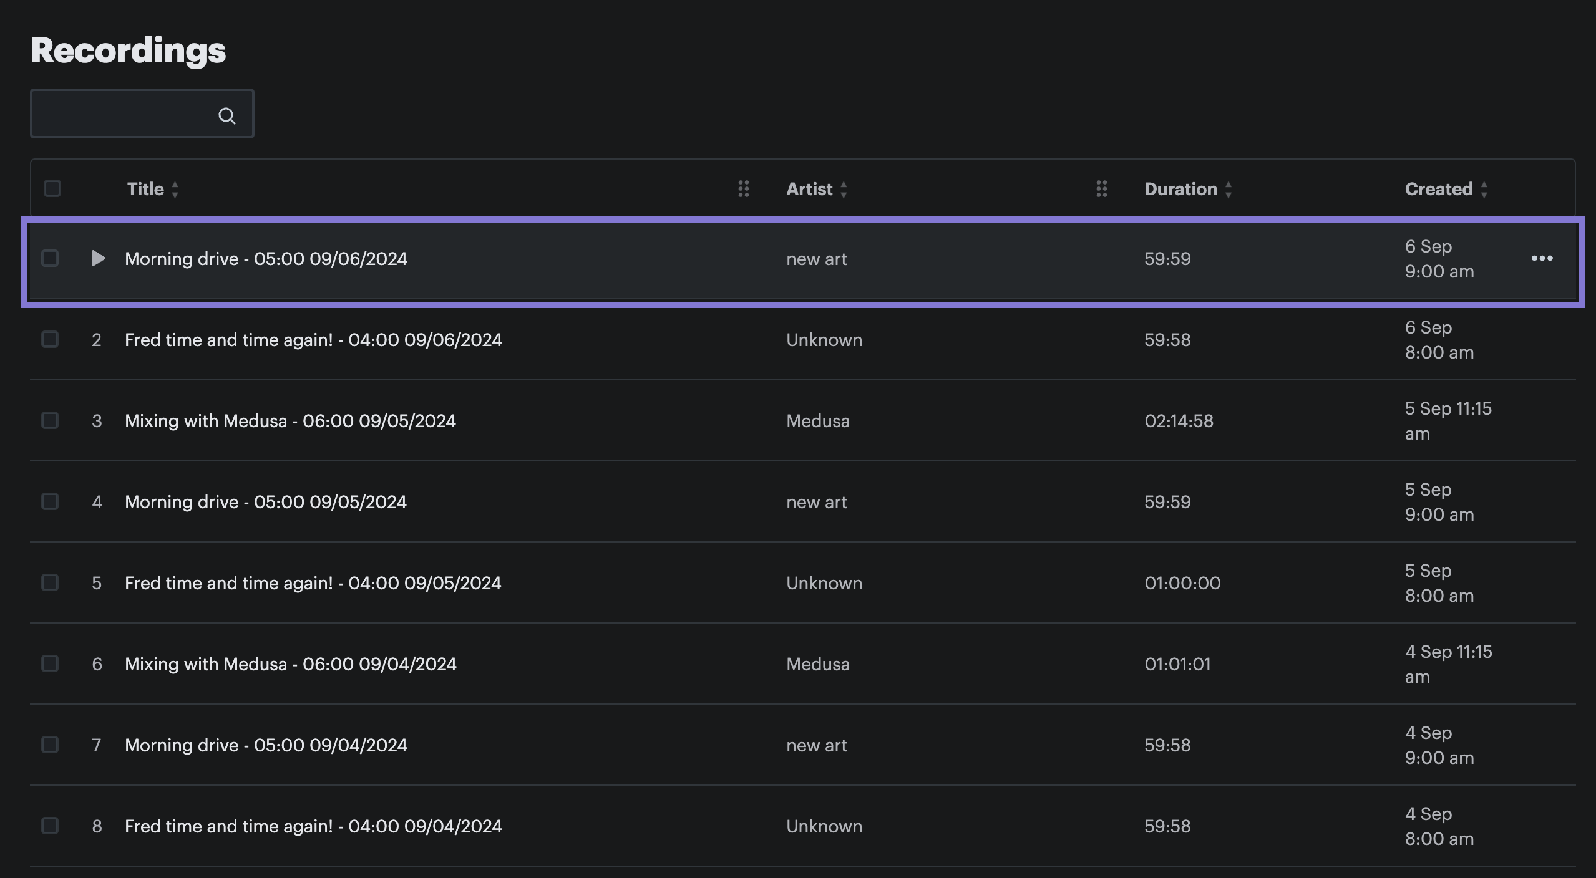
Task: Select title Fred time and time again! - 04:00 09/04/2024
Action: click(x=313, y=826)
